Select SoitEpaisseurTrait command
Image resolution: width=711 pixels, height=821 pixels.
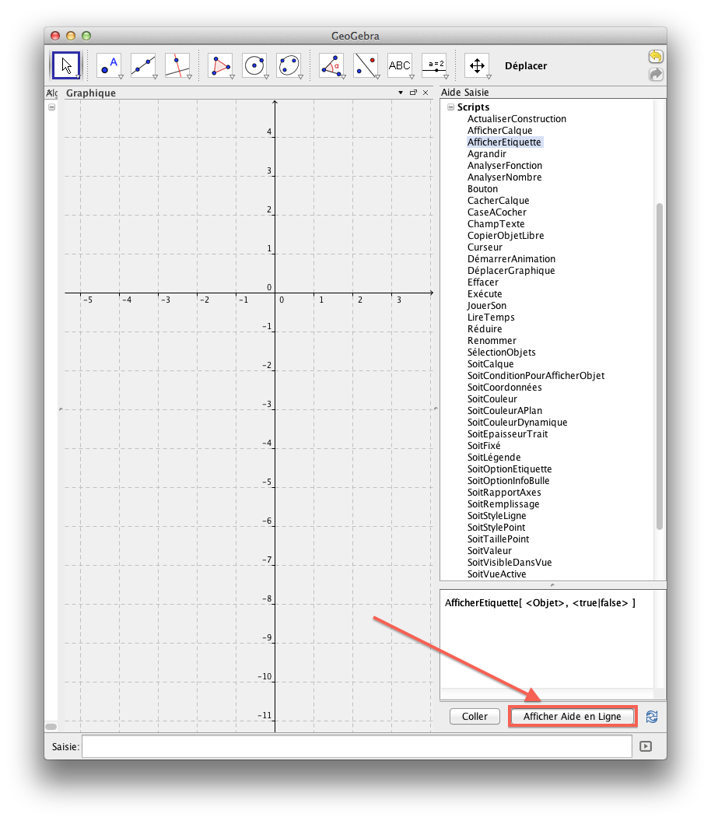(x=507, y=434)
